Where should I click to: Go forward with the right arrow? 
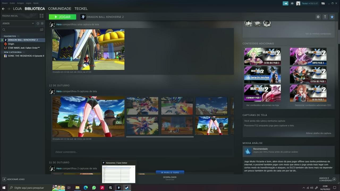coord(9,9)
